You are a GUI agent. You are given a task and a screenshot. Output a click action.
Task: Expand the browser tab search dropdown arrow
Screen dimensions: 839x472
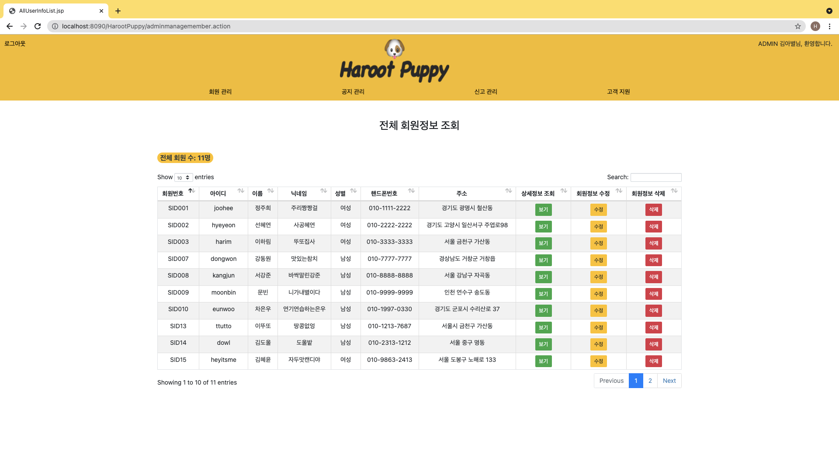point(829,11)
